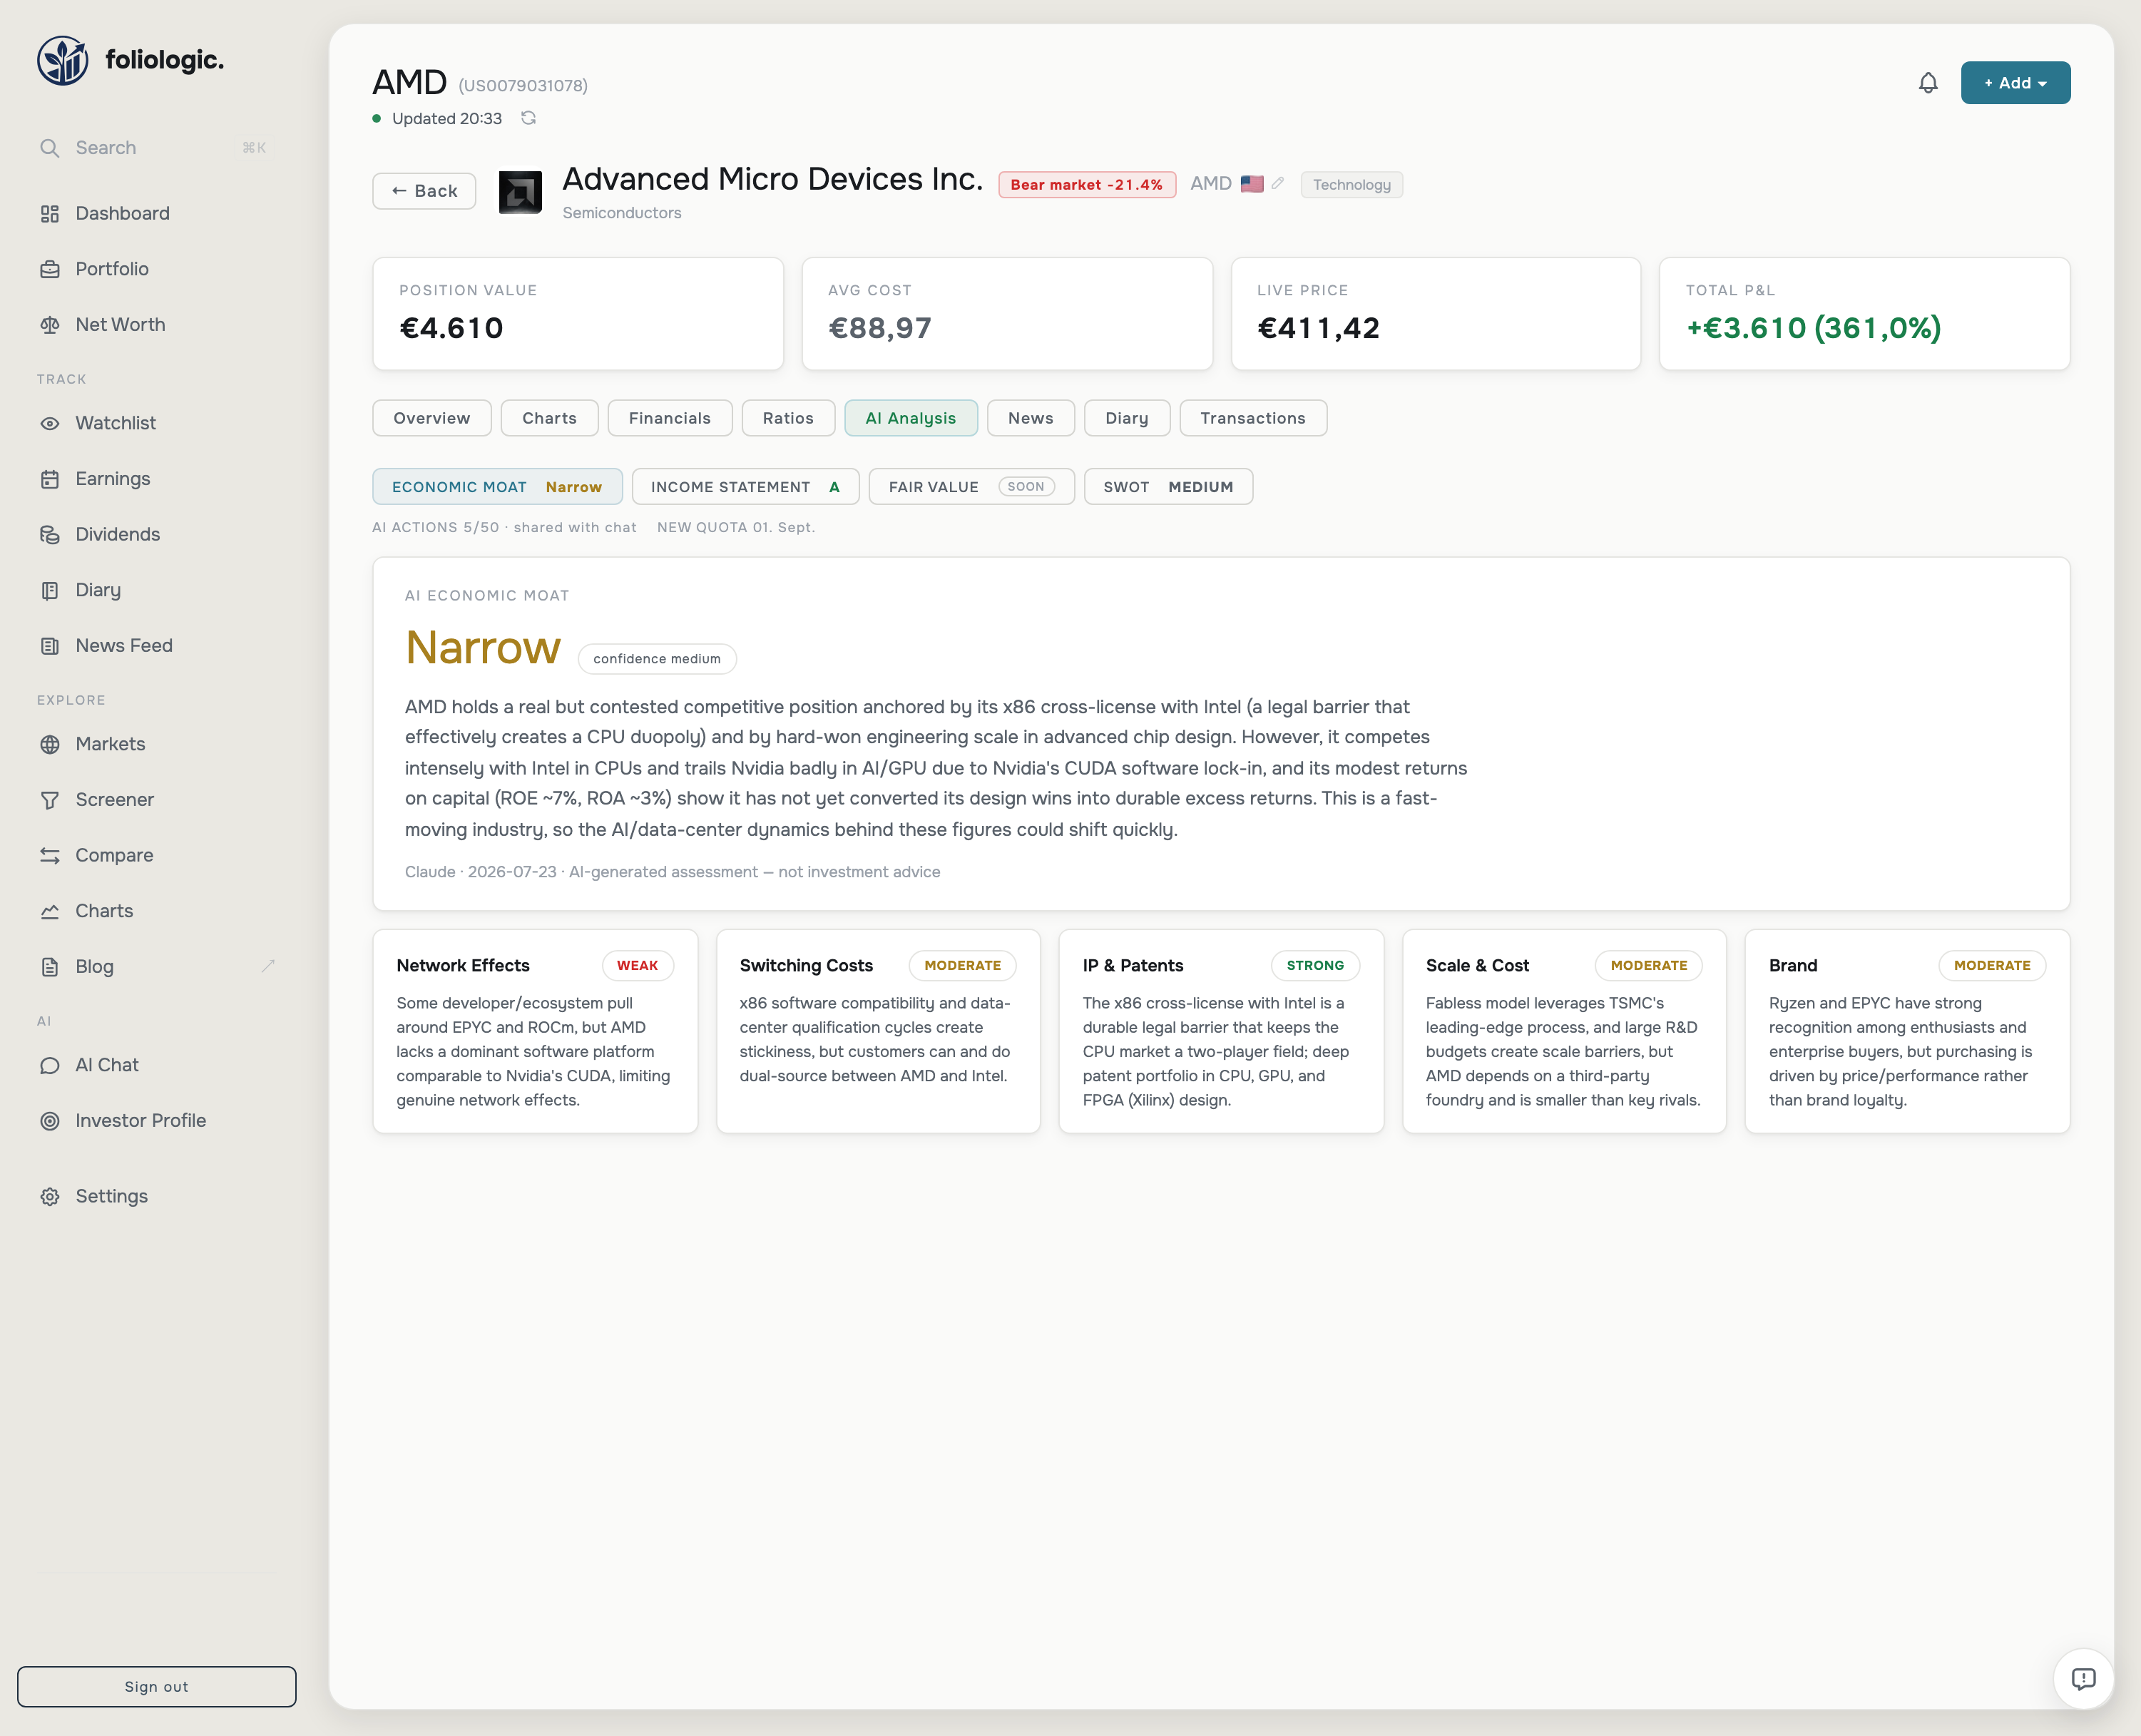The image size is (2141, 1736).
Task: Click the Avg Cost €88,97 value
Action: pos(879,328)
